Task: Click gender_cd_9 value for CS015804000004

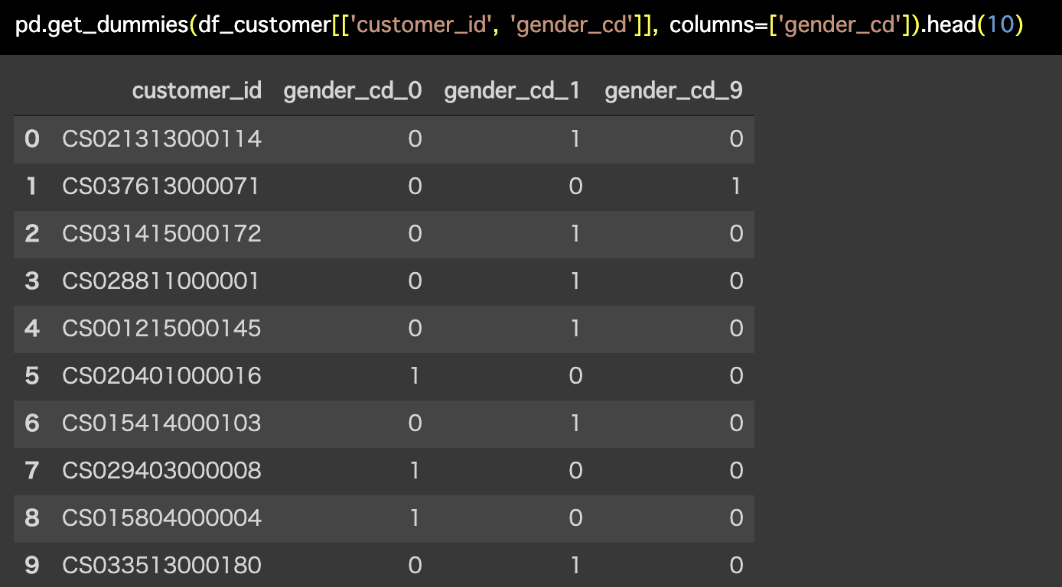Action: click(x=736, y=518)
